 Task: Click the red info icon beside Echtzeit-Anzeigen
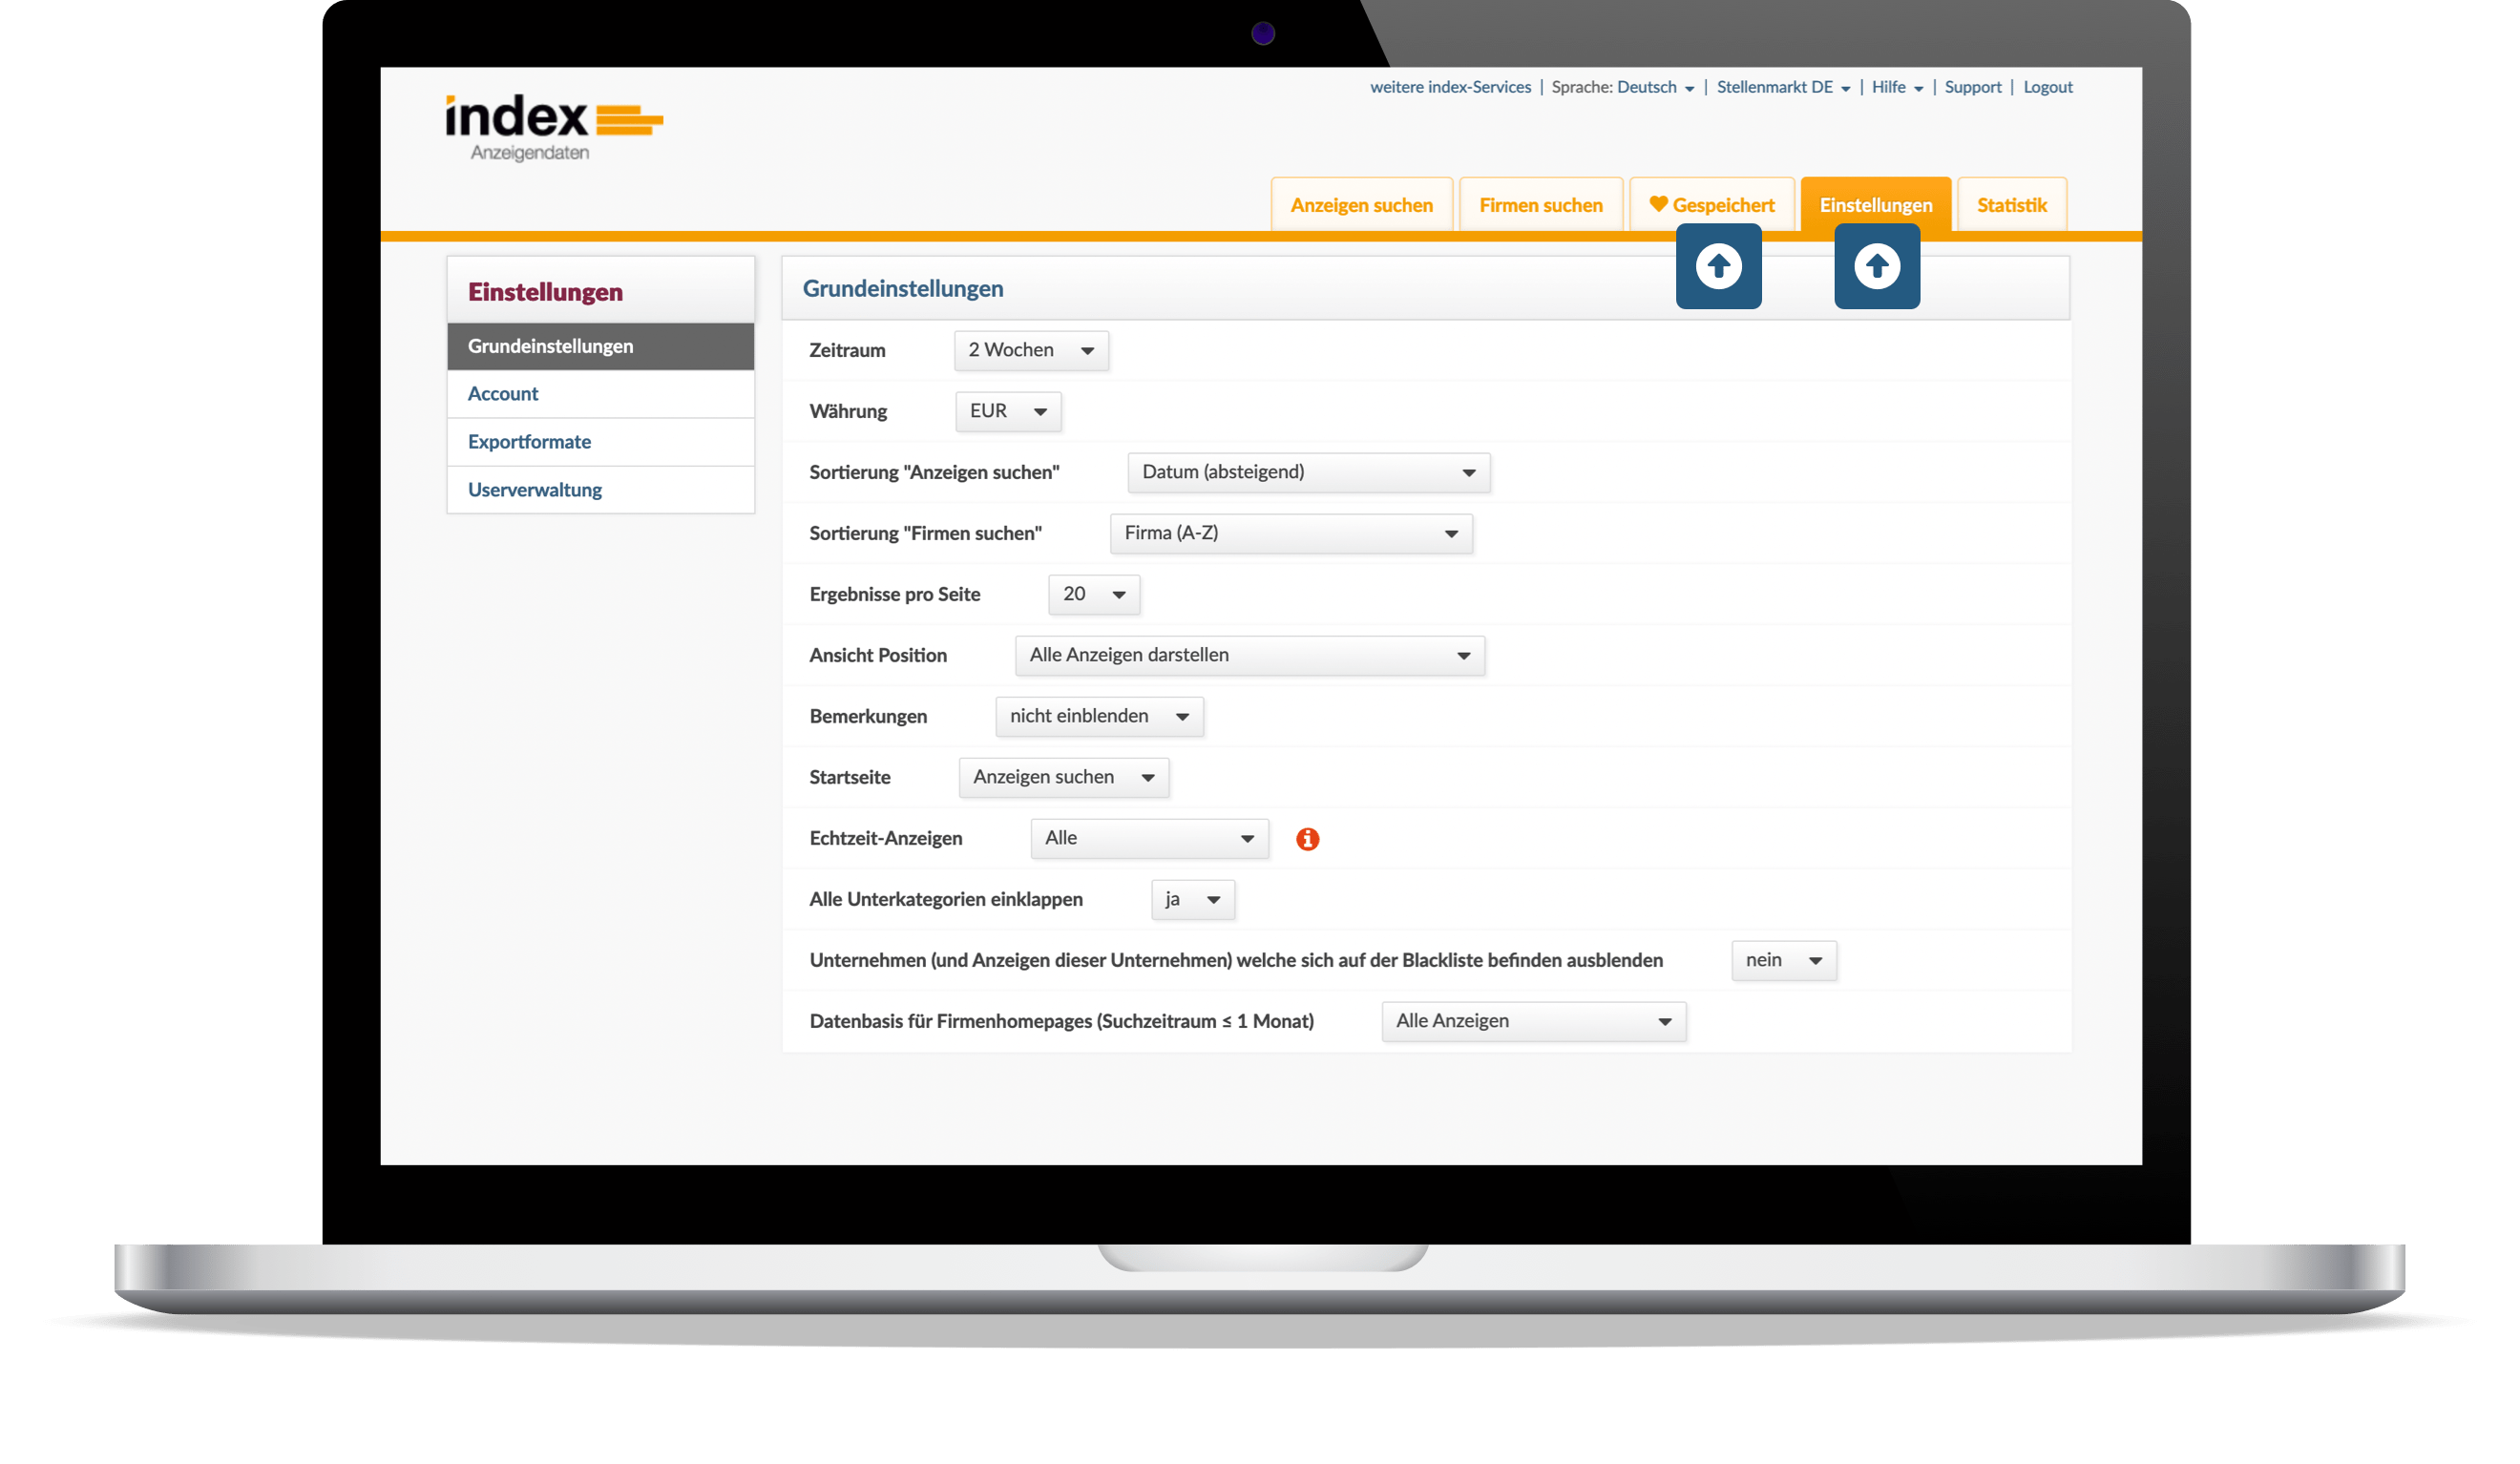[x=1307, y=839]
